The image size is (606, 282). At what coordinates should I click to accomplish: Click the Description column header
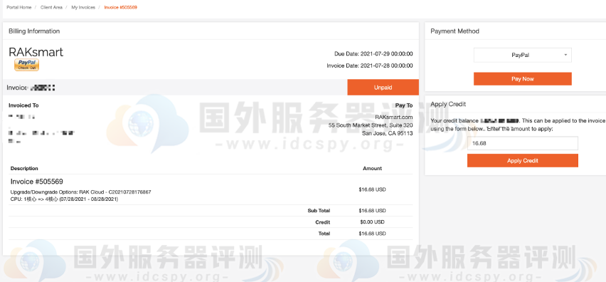click(x=24, y=168)
